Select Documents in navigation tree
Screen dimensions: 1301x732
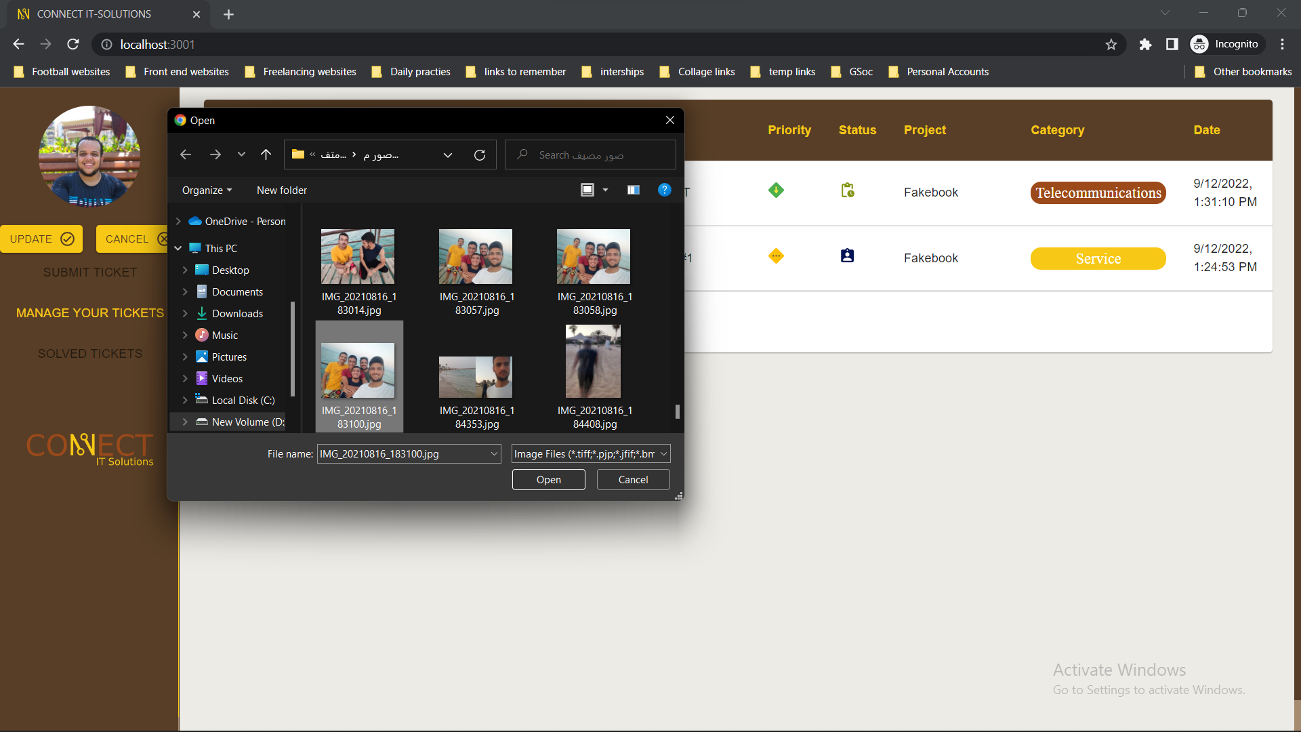237,292
